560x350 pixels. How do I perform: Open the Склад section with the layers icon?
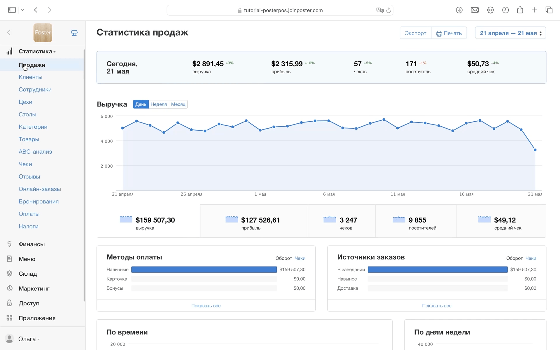pyautogui.click(x=28, y=274)
